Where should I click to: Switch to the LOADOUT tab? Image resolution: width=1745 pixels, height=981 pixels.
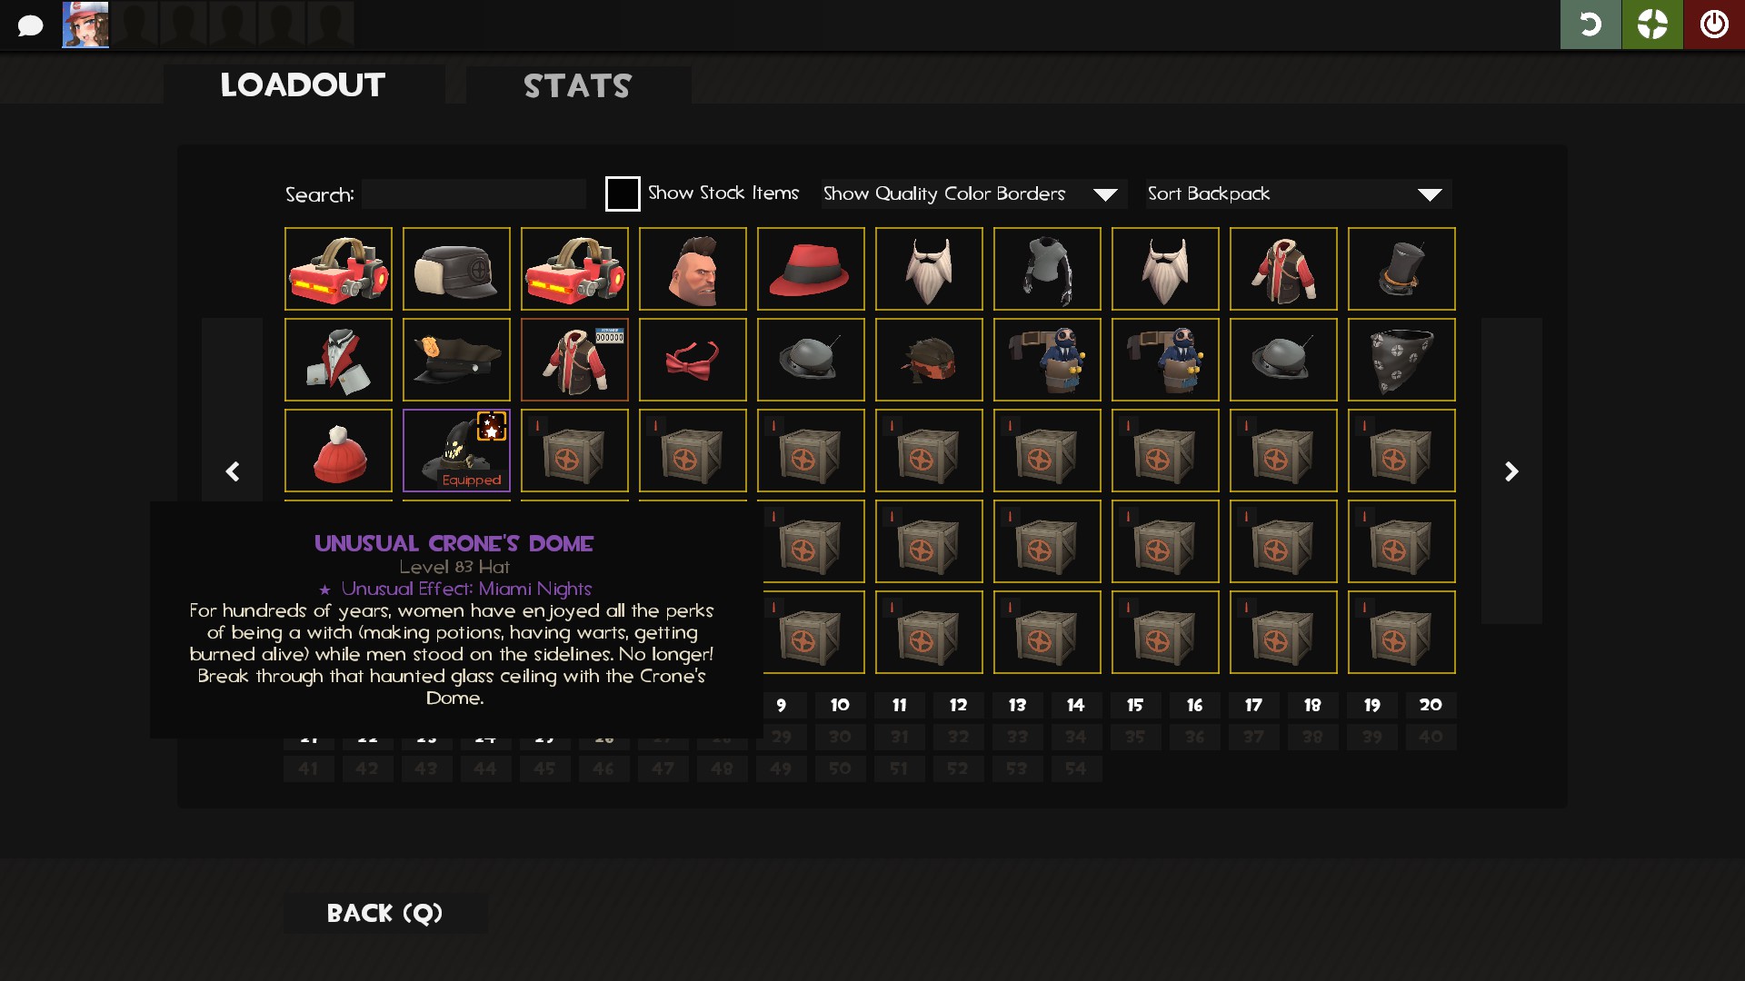pyautogui.click(x=304, y=84)
